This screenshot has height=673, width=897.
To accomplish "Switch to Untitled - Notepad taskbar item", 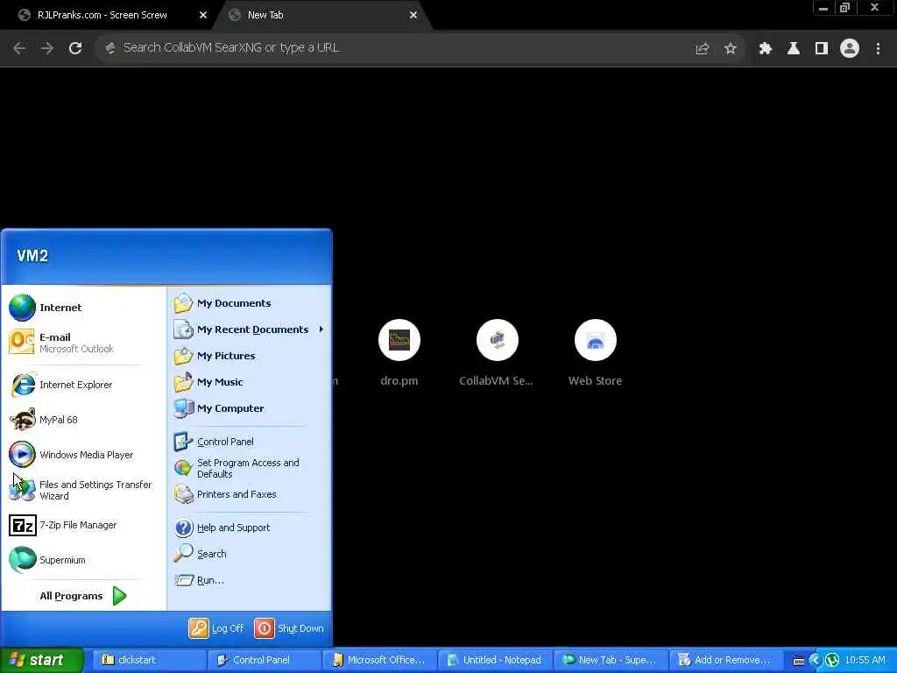I will [x=495, y=660].
